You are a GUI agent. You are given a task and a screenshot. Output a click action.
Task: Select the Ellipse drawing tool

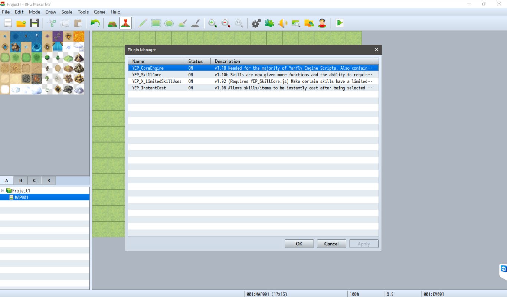point(169,23)
